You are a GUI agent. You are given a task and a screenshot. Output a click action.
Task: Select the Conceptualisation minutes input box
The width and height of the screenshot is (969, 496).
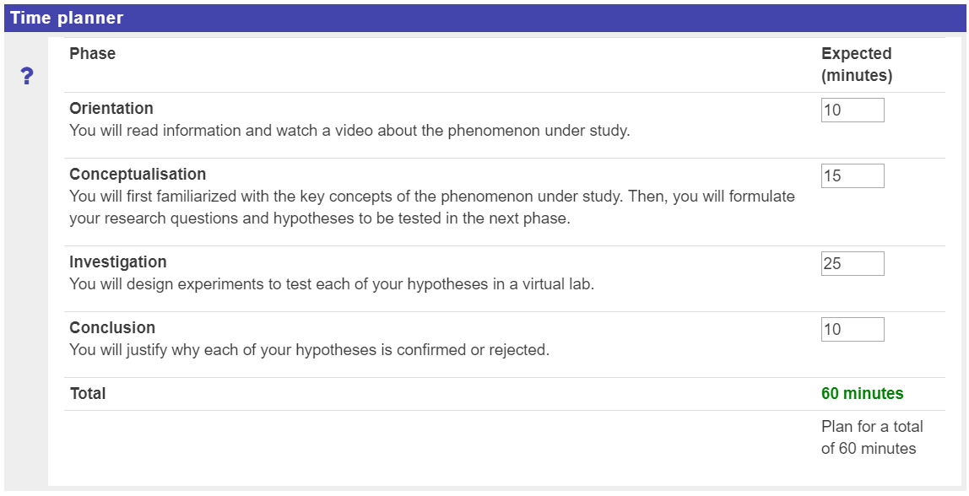[x=853, y=175]
